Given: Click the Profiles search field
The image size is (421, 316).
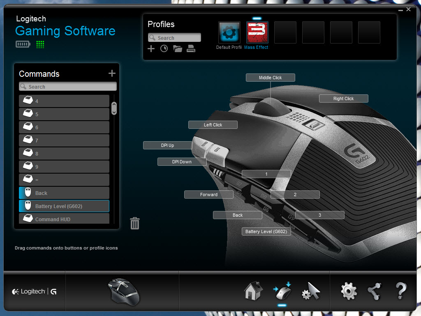Looking at the screenshot, I should coord(174,37).
